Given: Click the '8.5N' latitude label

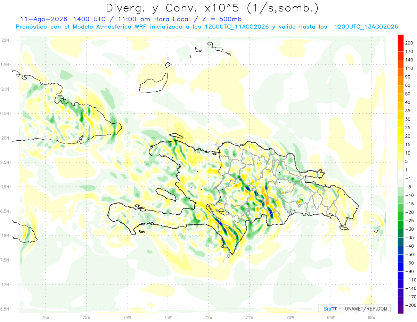Looking at the screenshot, I should pos(5,211).
